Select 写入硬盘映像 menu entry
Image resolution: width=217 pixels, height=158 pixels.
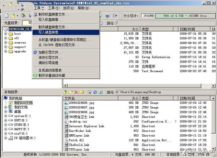coord(51,33)
